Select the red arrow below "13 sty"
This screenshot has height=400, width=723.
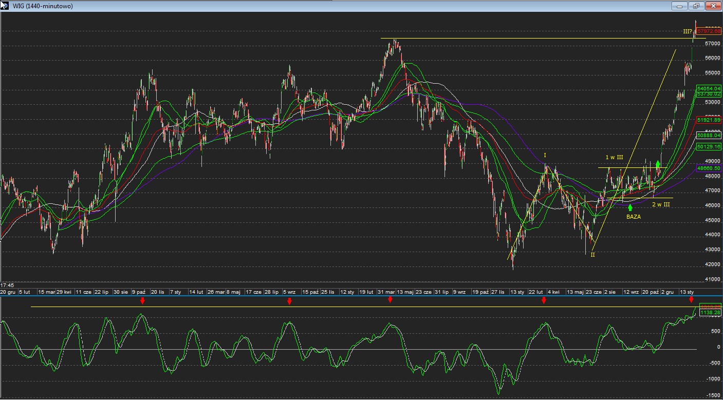pos(691,299)
